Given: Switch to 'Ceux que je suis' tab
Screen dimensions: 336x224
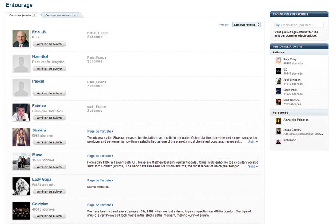Looking at the screenshot, I should coord(23,15).
